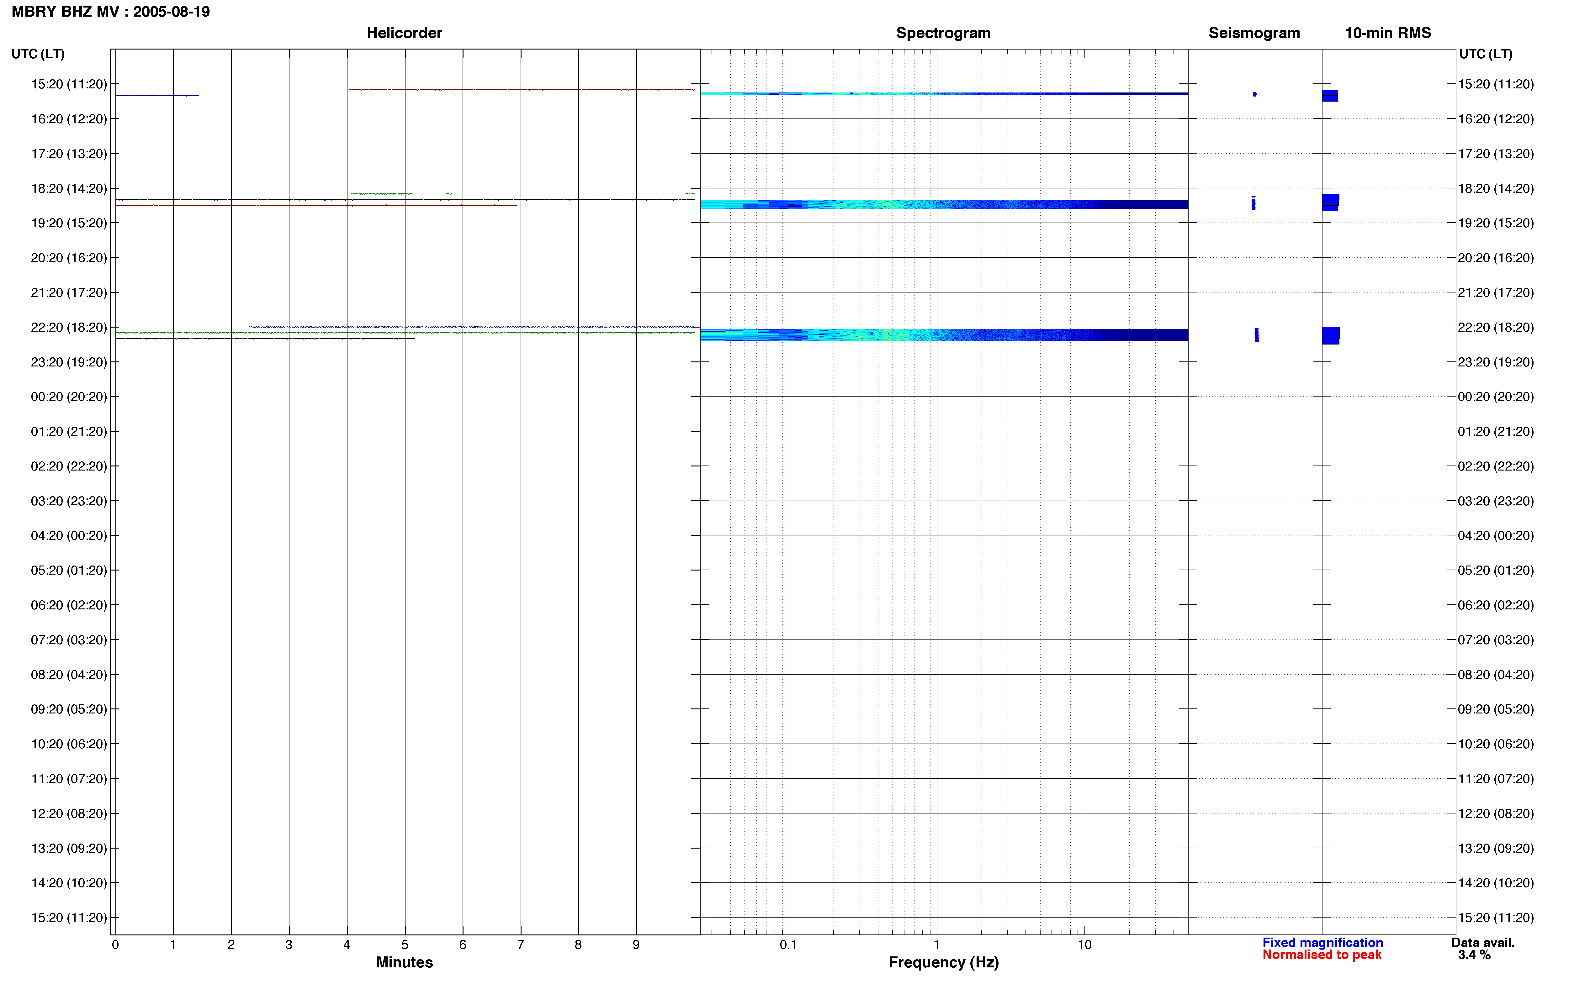Click the 'Helicorder' panel heading
Image resolution: width=1574 pixels, height=984 pixels.
pyautogui.click(x=404, y=33)
